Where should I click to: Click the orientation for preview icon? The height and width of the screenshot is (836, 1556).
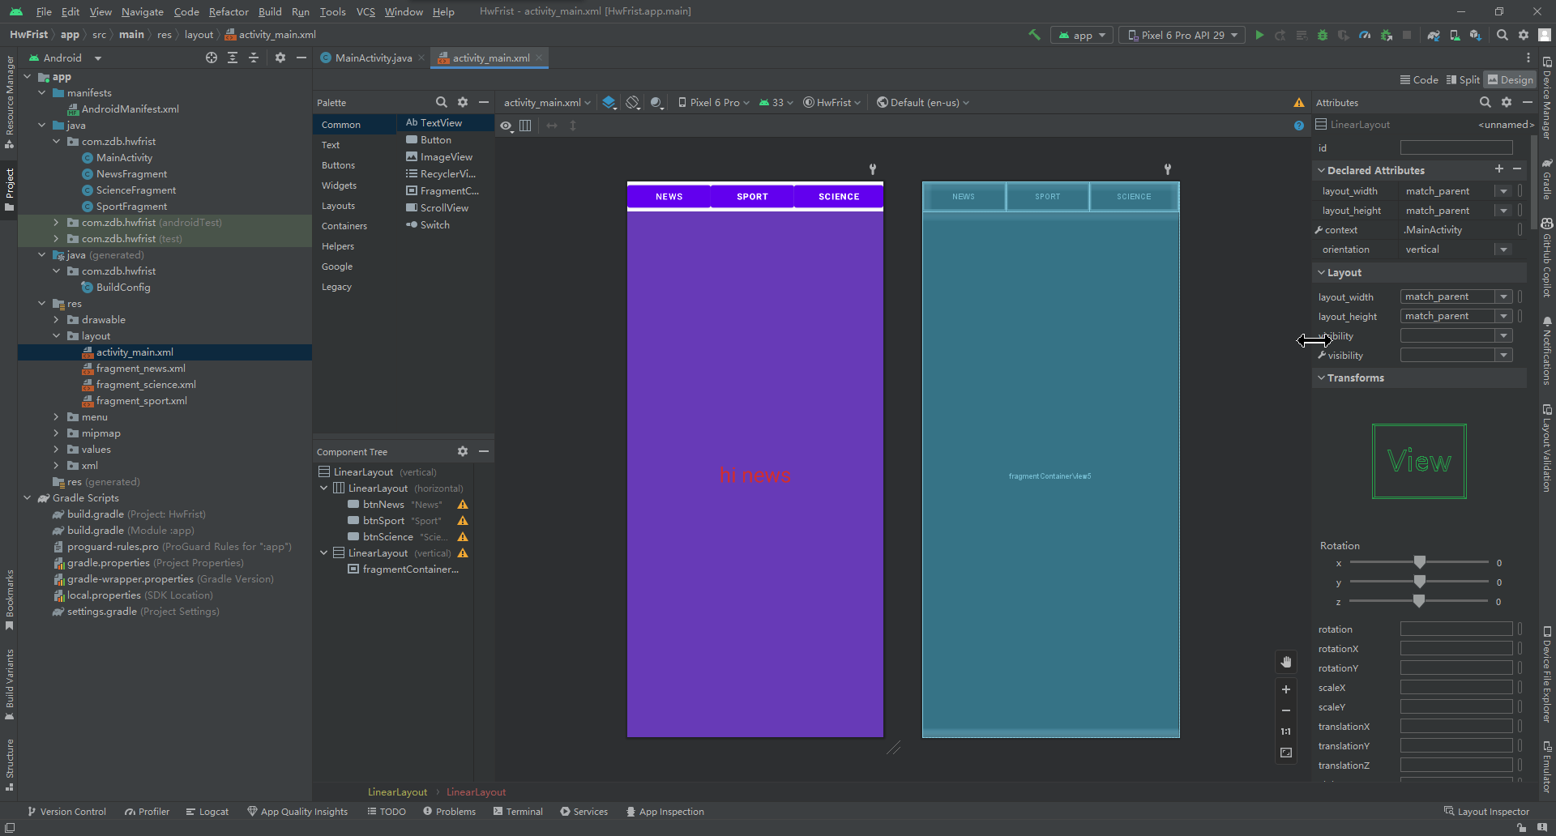633,103
